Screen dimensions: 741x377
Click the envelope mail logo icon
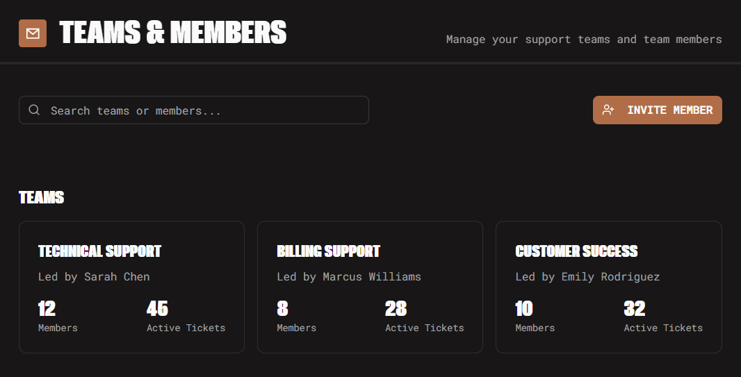tap(33, 33)
